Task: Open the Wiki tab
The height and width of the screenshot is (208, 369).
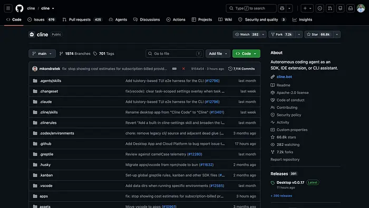Action: [x=225, y=19]
